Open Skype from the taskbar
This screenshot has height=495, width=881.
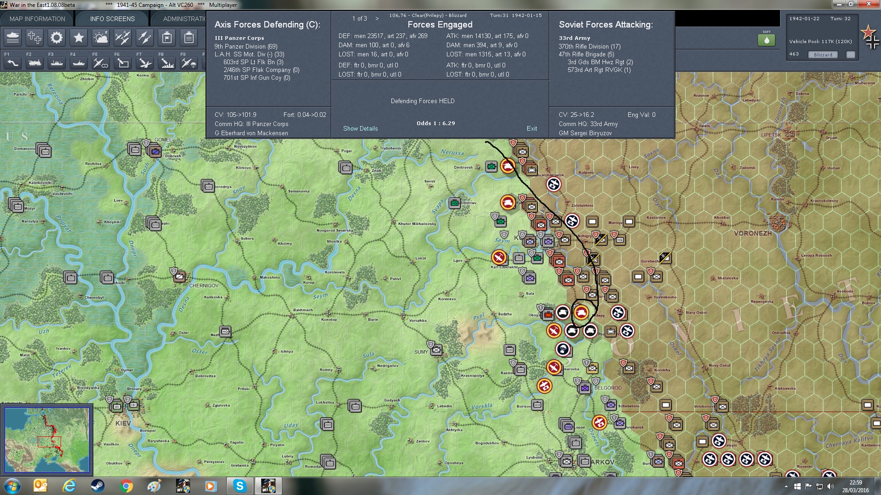[x=240, y=486]
